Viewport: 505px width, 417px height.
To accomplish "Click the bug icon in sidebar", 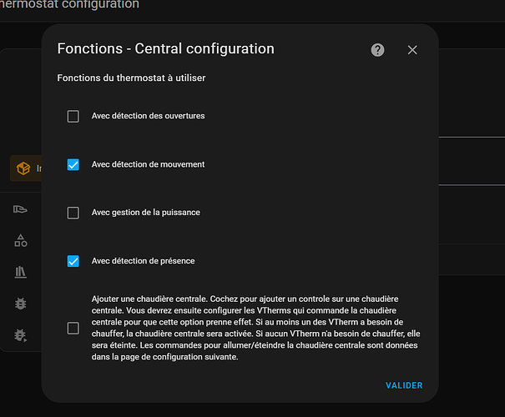I will coord(21,304).
